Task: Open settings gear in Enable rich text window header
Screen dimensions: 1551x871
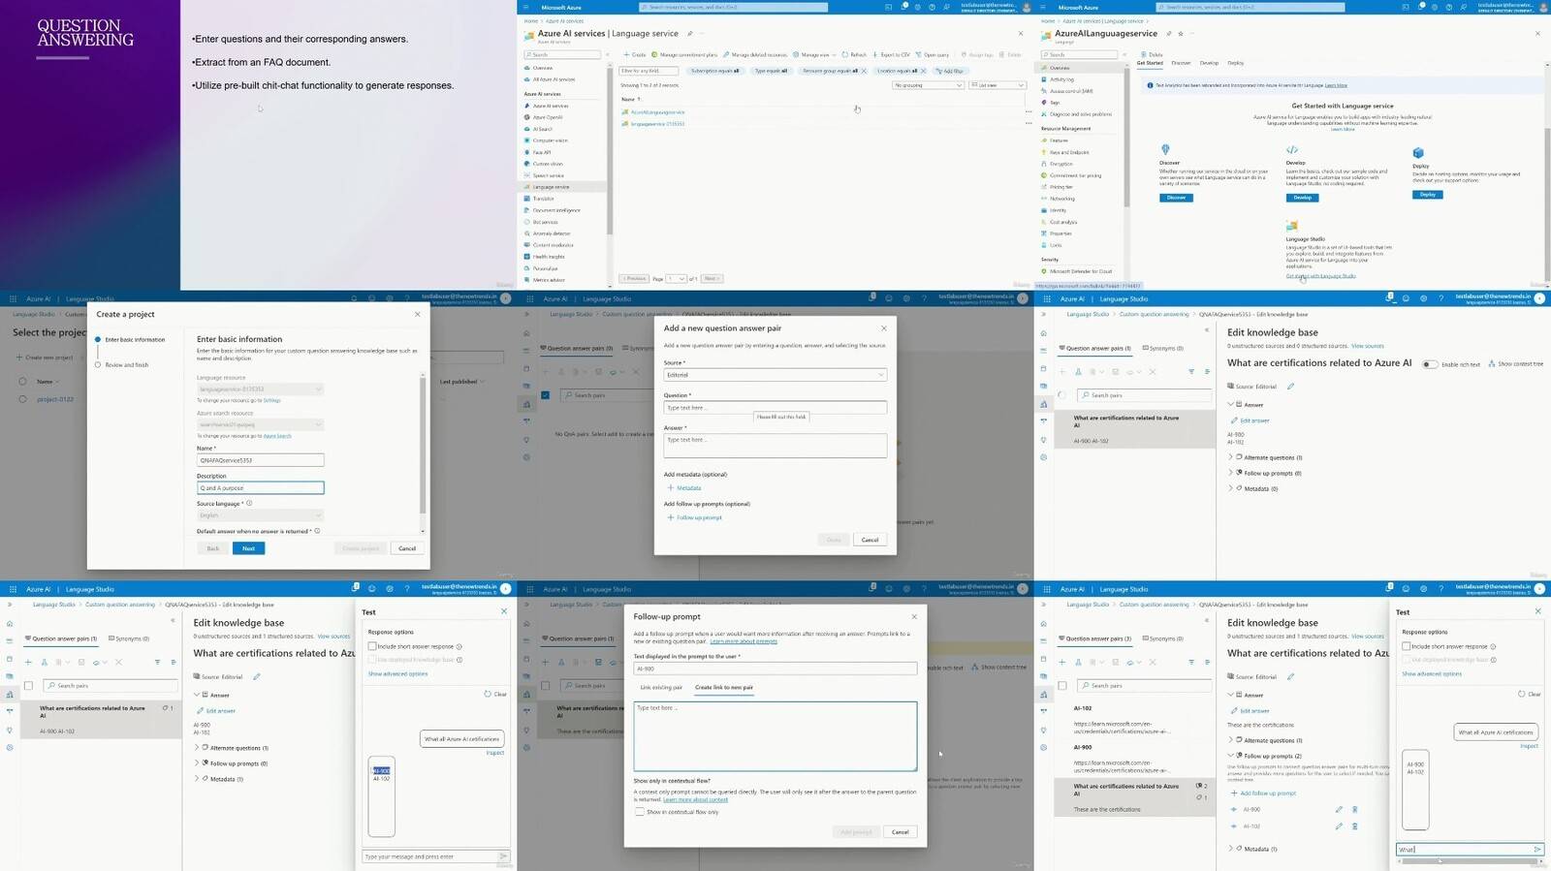Action: tap(1423, 298)
